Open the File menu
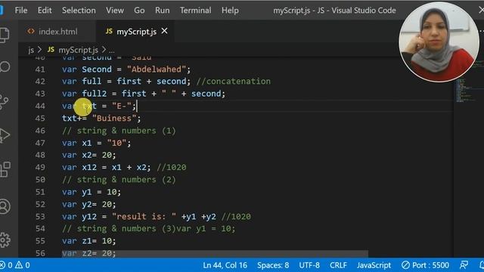The height and width of the screenshot is (272, 484). [21, 10]
